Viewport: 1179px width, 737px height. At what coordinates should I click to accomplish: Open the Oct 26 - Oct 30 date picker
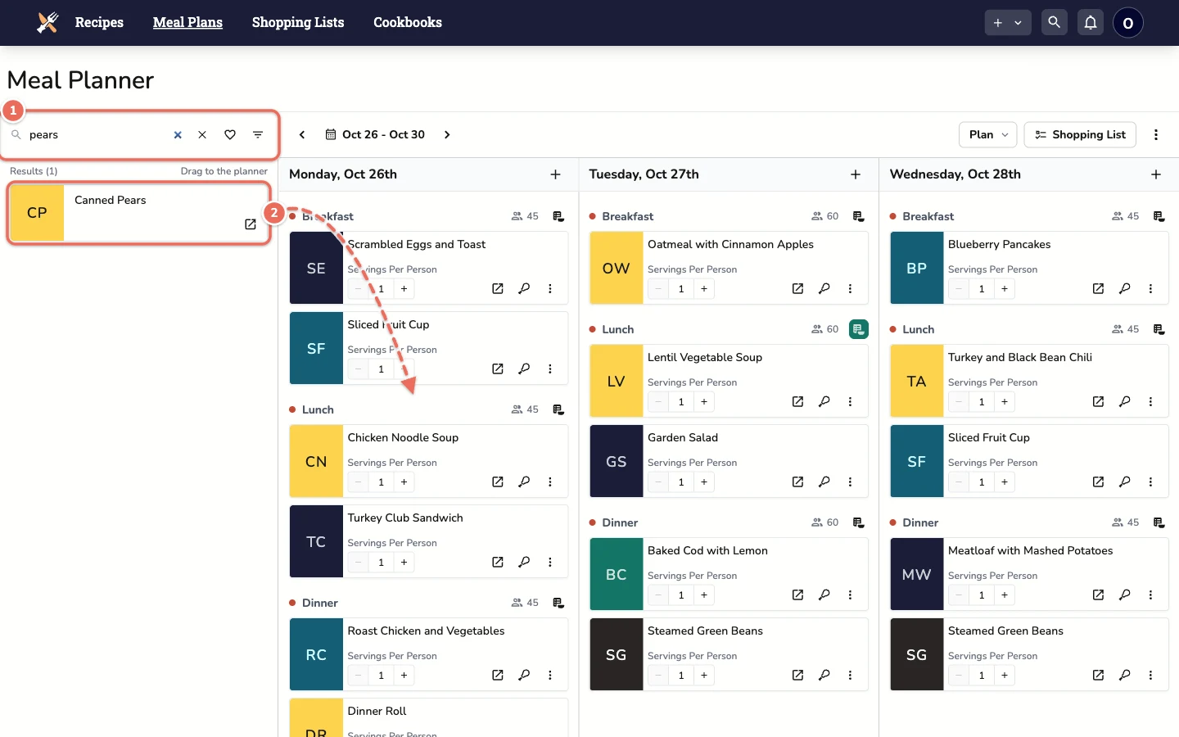tap(375, 134)
